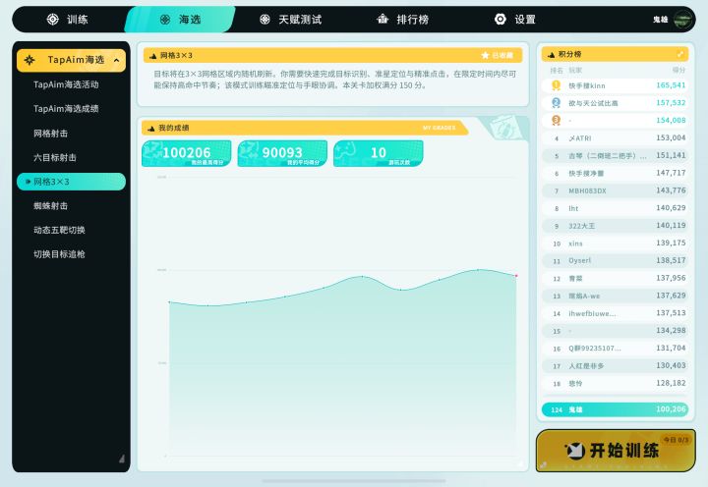Select leaderboard row with score 130,403
Image resolution: width=708 pixels, height=487 pixels.
tap(615, 365)
